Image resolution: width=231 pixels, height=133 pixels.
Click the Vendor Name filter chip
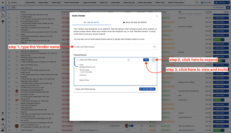point(30,2)
